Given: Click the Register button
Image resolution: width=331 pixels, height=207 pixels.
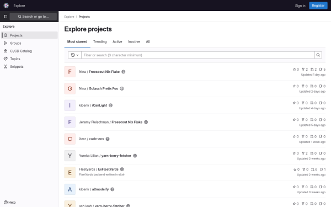Looking at the screenshot, I should point(318,6).
